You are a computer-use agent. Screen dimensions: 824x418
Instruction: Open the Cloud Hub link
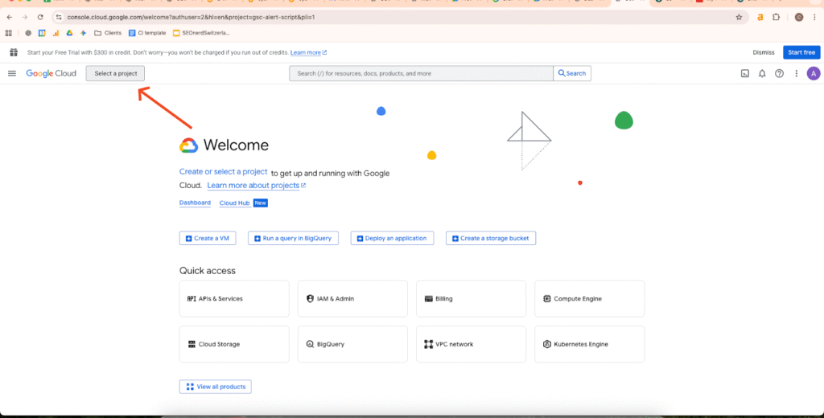pyautogui.click(x=234, y=203)
